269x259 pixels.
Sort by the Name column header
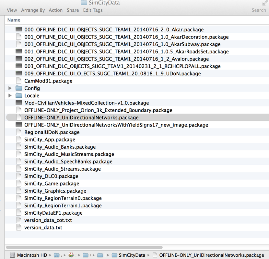click(x=14, y=20)
